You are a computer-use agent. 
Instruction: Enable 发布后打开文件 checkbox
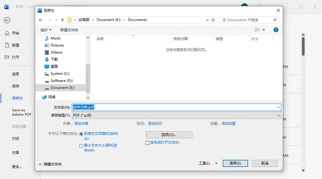[x=147, y=143]
